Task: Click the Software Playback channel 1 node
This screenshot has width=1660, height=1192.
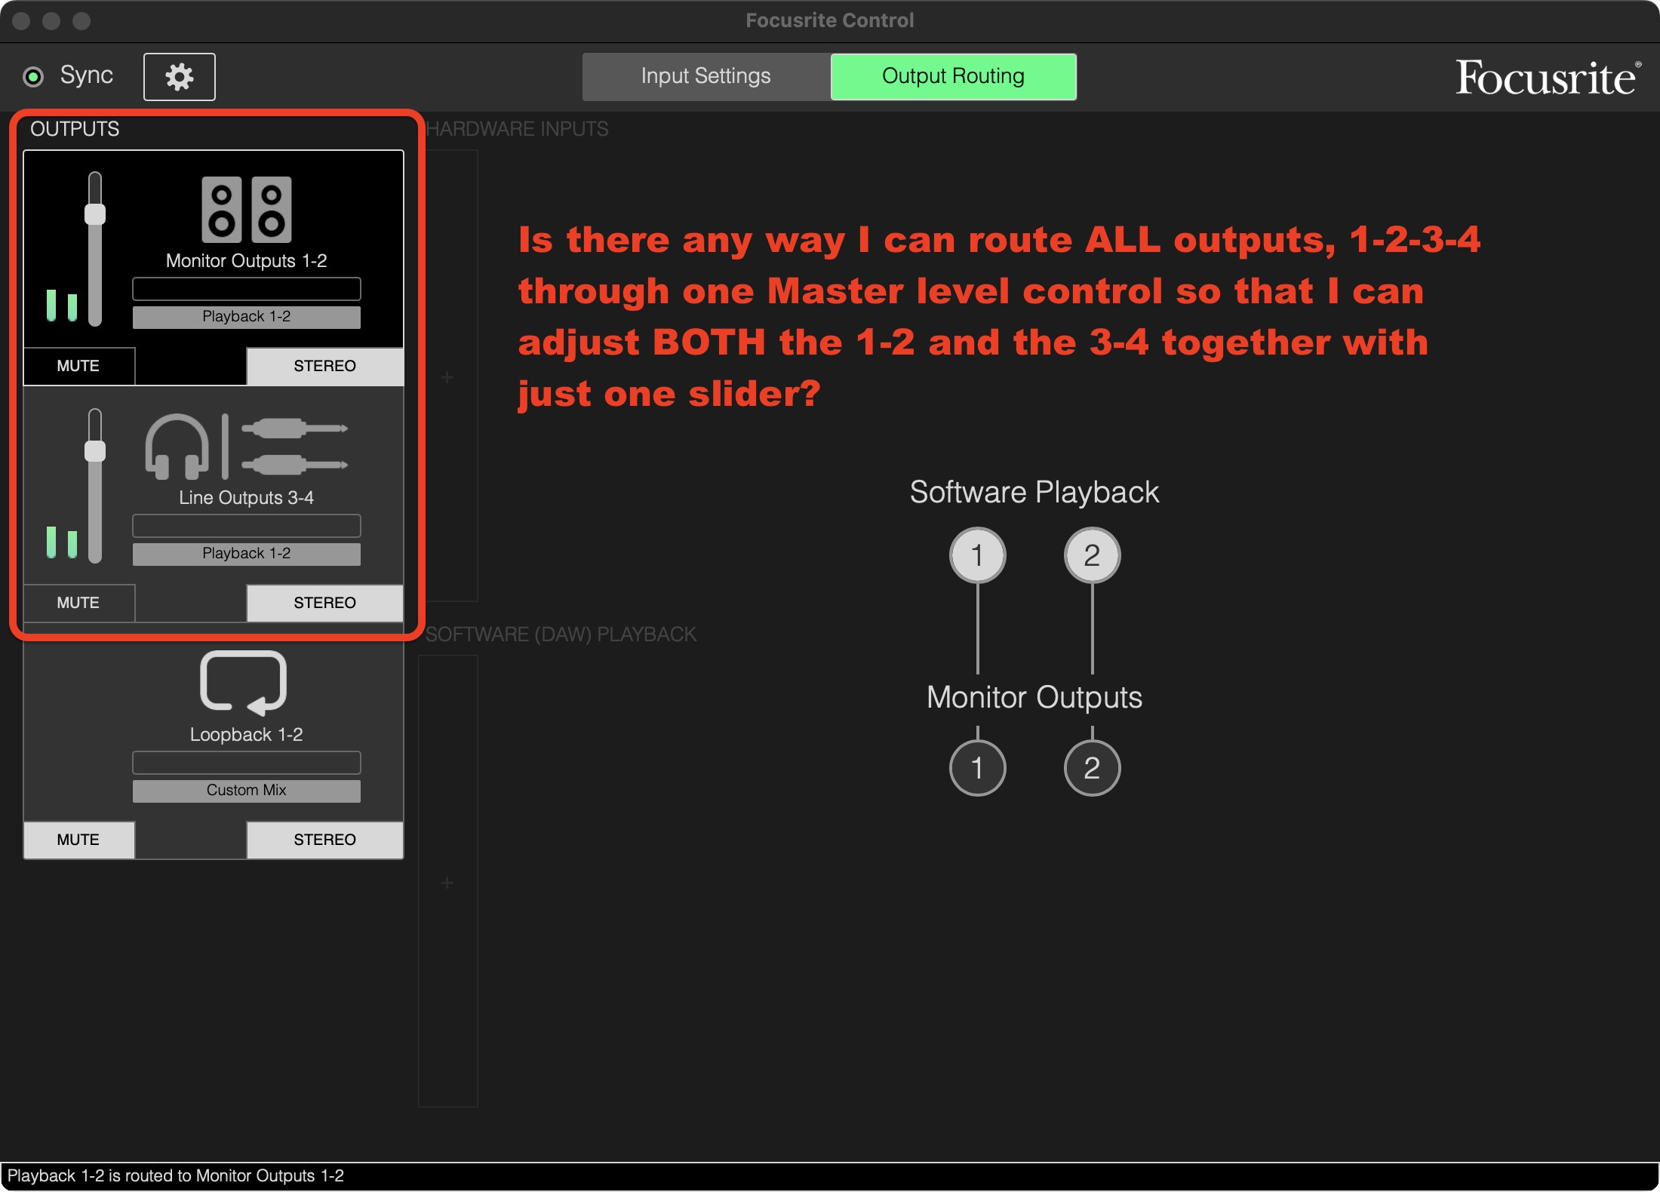Action: click(x=977, y=555)
